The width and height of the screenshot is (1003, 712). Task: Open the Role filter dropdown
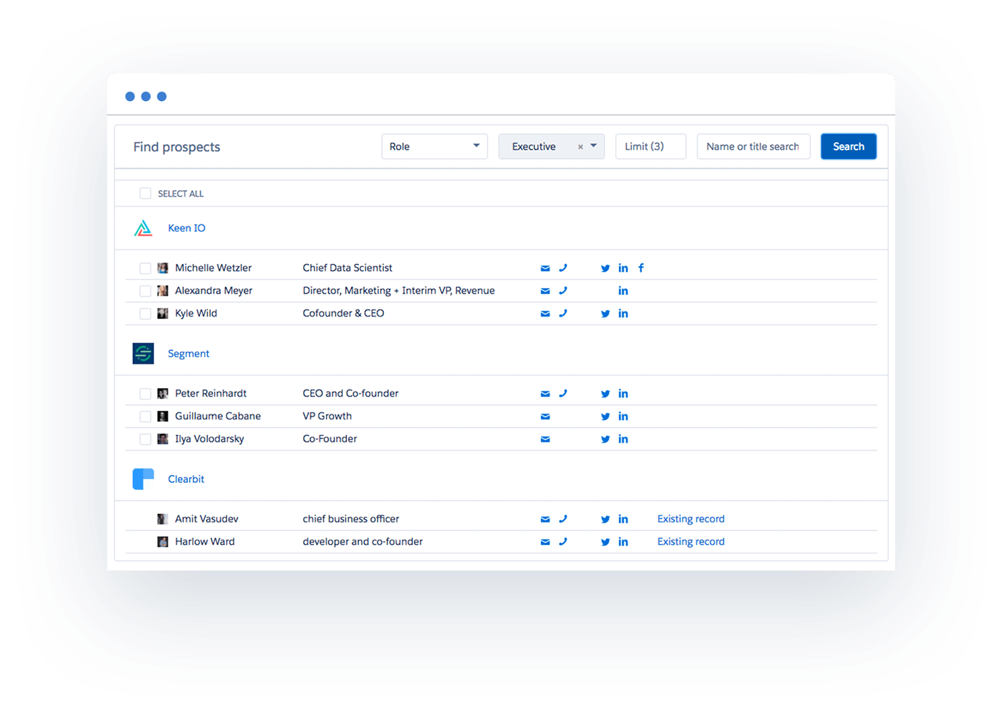tap(434, 146)
